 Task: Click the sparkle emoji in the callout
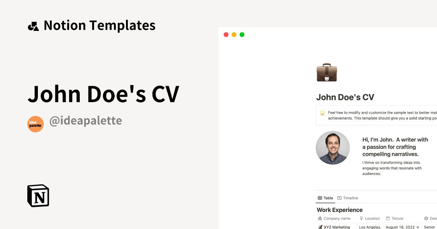(322, 113)
